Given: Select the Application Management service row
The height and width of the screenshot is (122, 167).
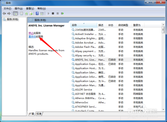Looking at the screenshot, I should (x=108, y=85).
